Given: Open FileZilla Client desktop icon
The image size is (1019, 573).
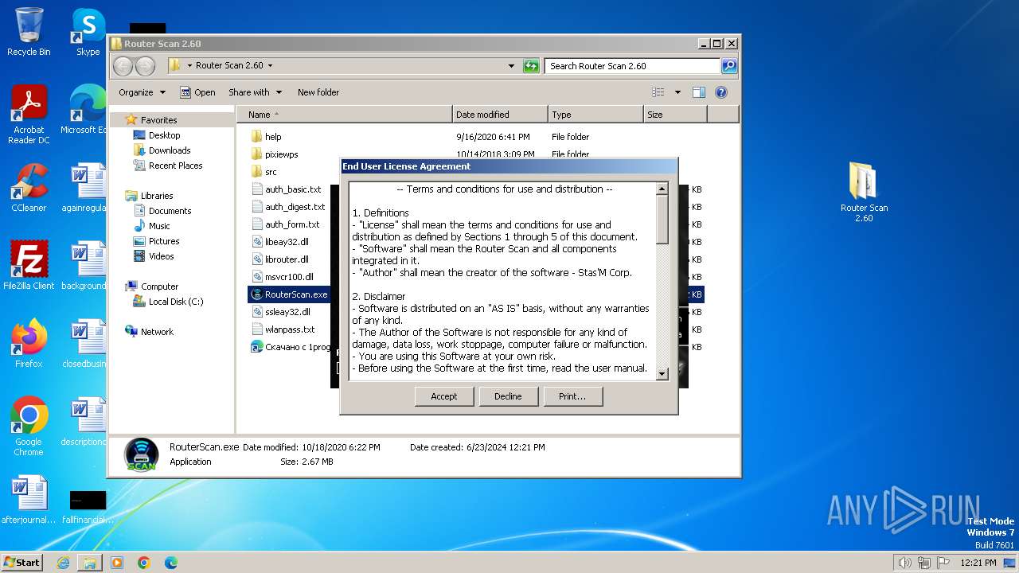Looking at the screenshot, I should (29, 266).
